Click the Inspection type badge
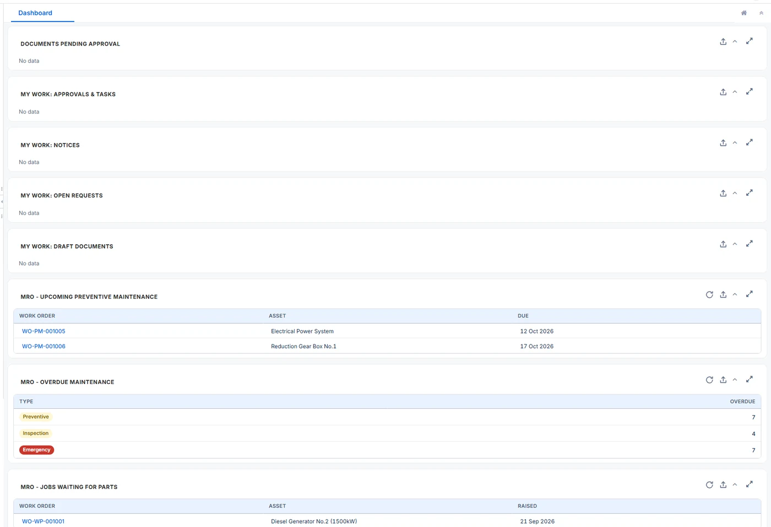The image size is (771, 527). coord(36,433)
